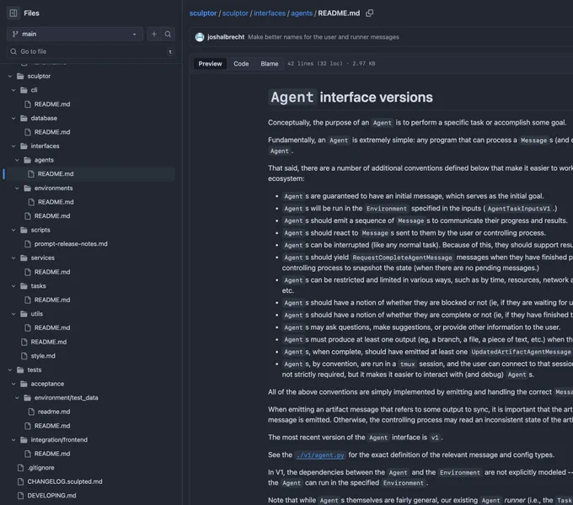Click the environments folder icon
573x505 pixels.
tap(28, 189)
